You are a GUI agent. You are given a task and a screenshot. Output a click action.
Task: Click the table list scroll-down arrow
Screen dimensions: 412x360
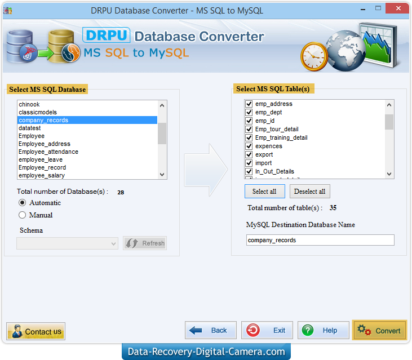coord(389,174)
